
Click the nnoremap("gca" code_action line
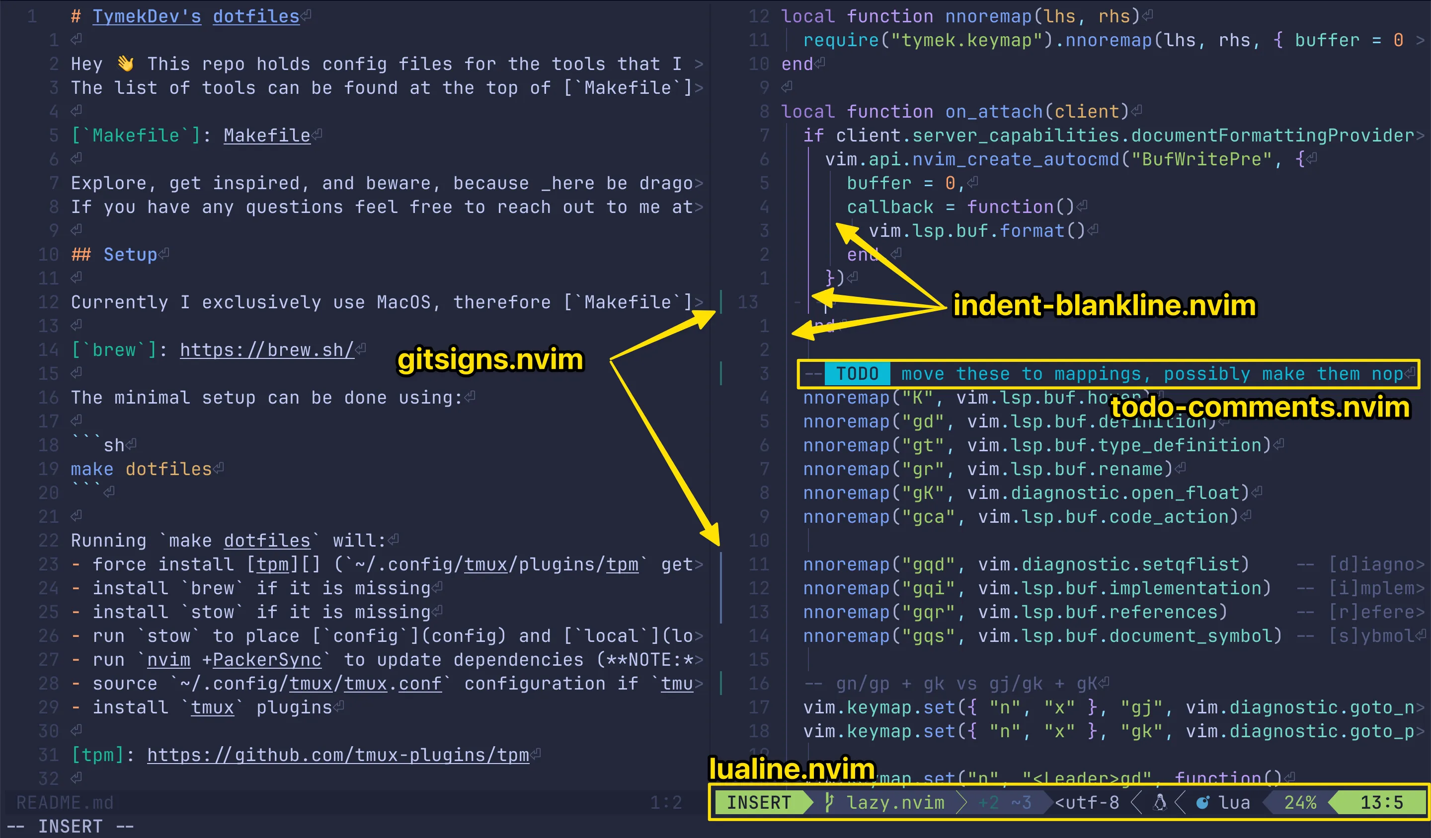[x=1021, y=516]
